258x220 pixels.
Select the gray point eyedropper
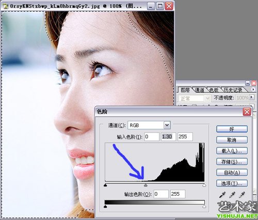click(x=232, y=195)
